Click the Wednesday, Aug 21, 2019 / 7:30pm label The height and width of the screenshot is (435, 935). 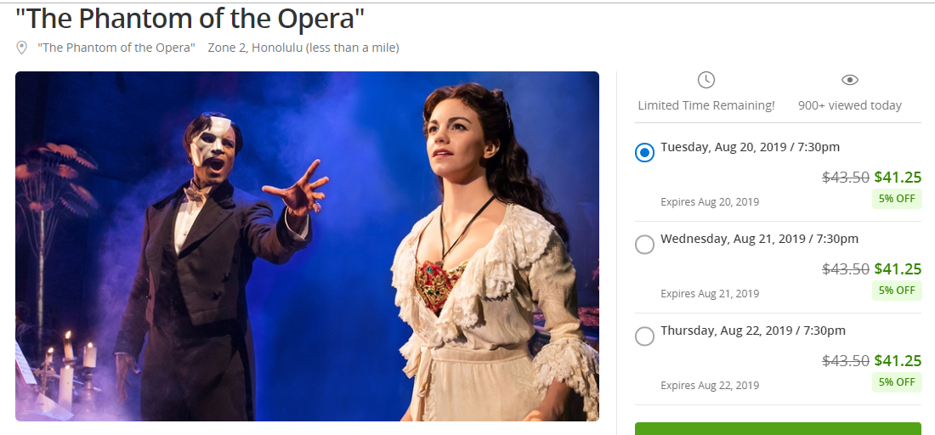tap(759, 239)
